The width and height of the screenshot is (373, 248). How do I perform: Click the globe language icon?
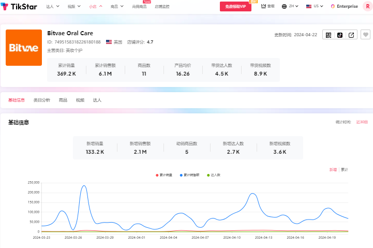coord(284,6)
